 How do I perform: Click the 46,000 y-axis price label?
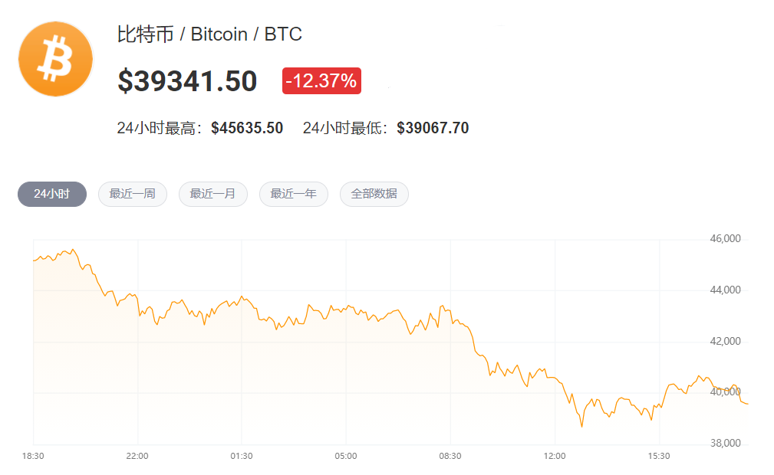[725, 239]
